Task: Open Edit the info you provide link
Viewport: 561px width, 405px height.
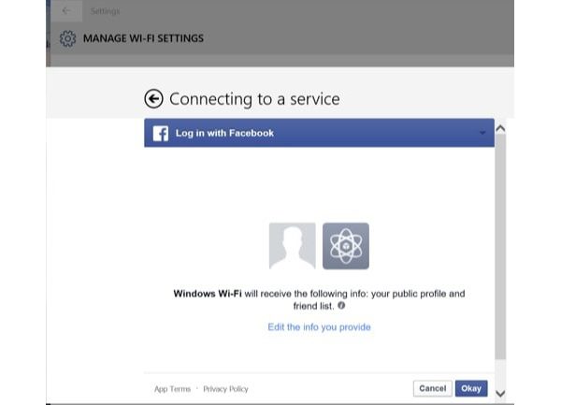Action: [x=319, y=327]
